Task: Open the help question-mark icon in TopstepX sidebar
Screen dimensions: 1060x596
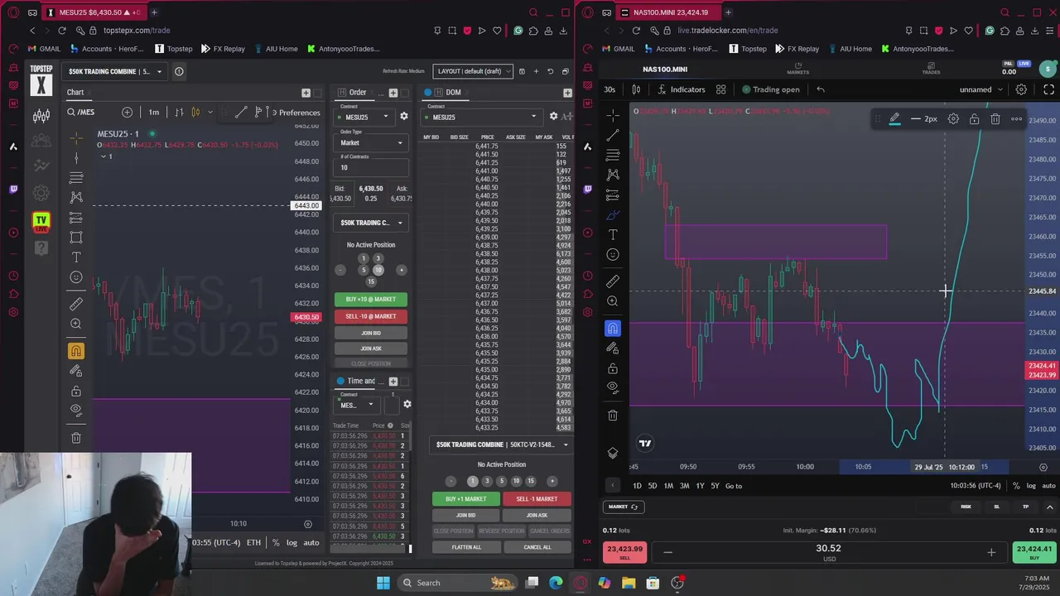Action: (41, 248)
